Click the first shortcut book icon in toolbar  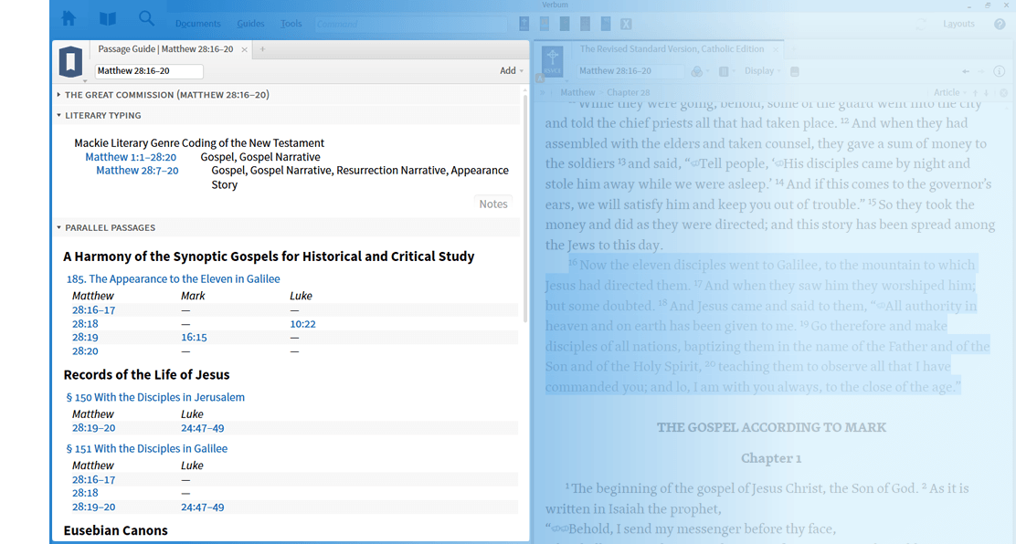coord(524,24)
